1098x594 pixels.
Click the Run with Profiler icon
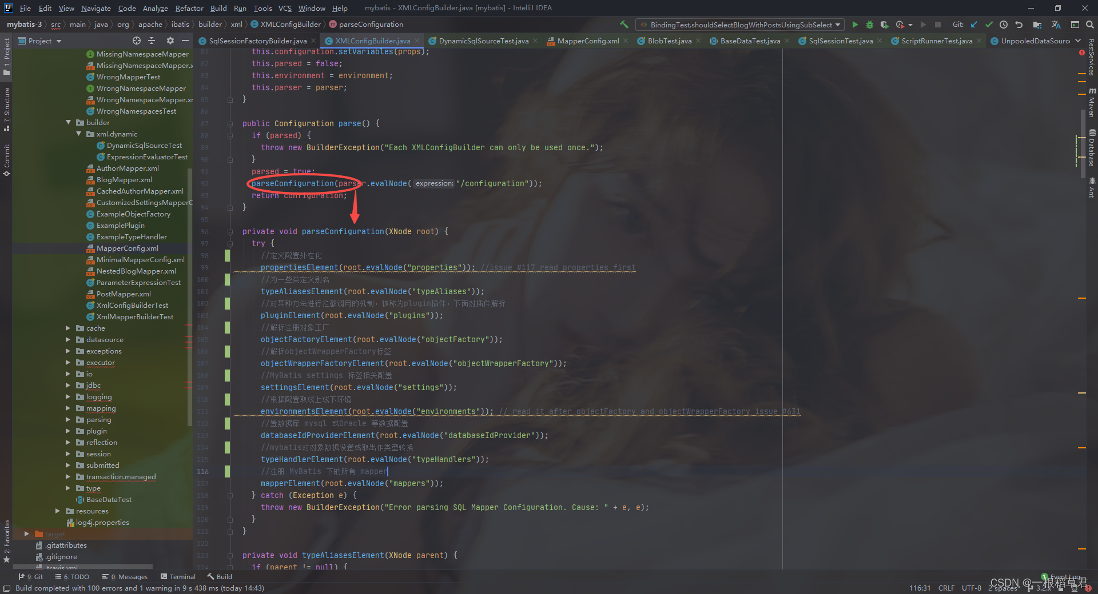pyautogui.click(x=900, y=25)
